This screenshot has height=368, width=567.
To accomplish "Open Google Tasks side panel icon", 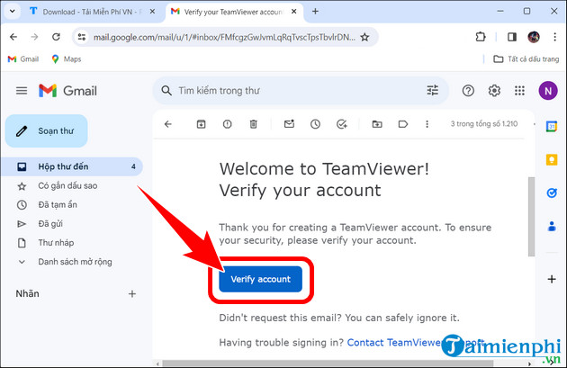I will (x=552, y=193).
